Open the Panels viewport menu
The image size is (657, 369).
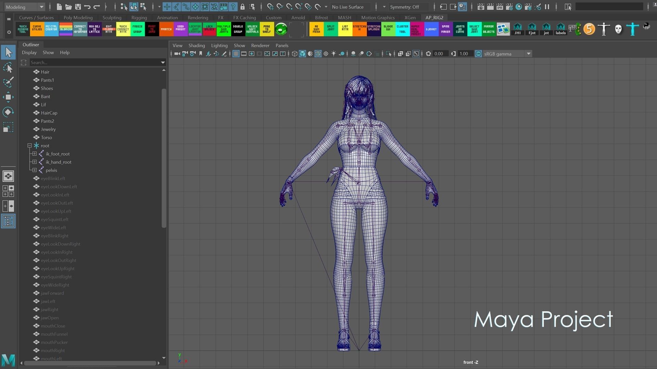[x=282, y=45]
